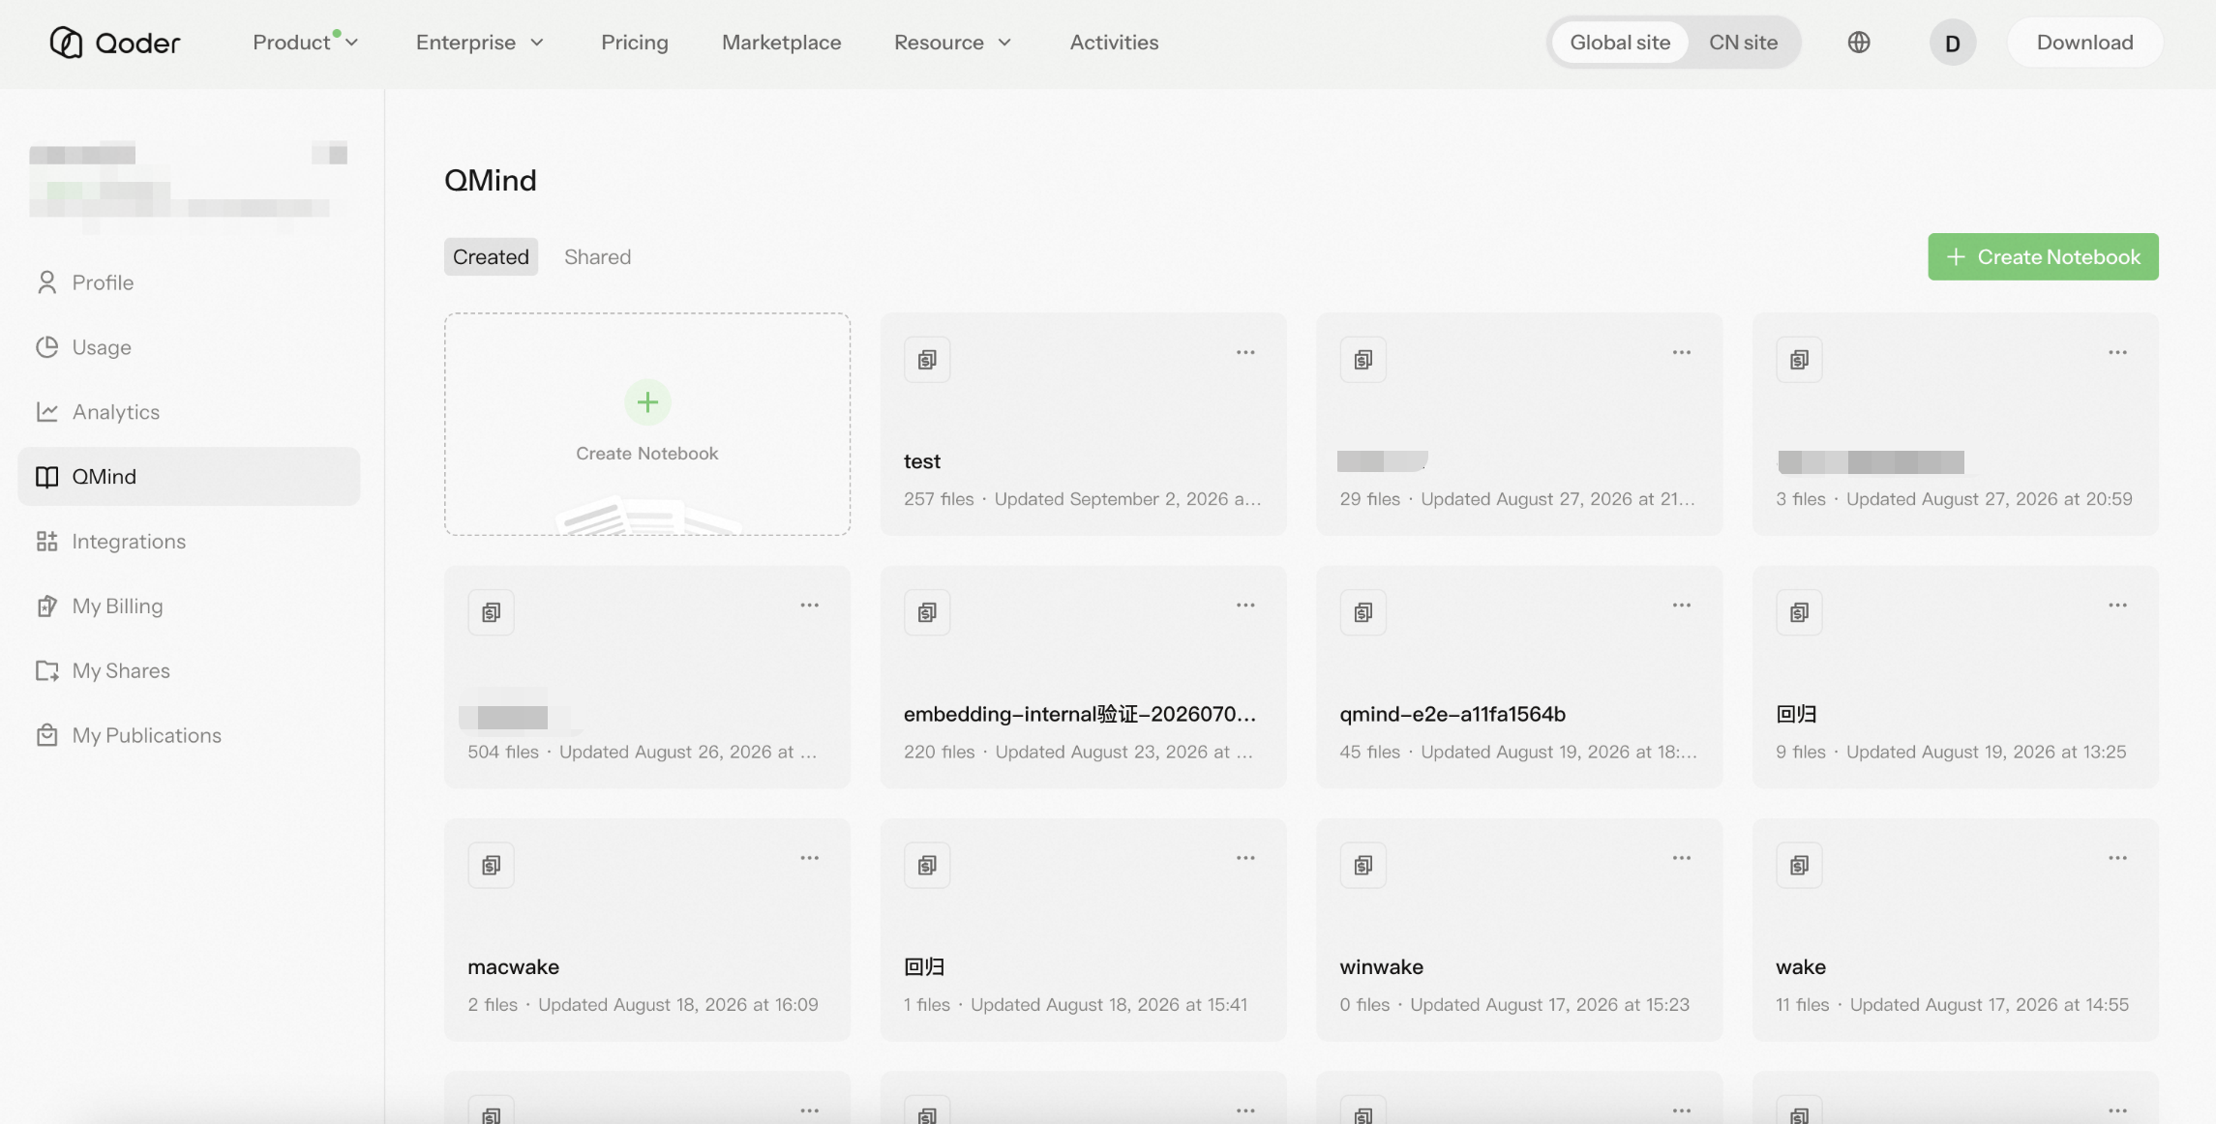
Task: Open the Pricing link
Action: [x=635, y=43]
